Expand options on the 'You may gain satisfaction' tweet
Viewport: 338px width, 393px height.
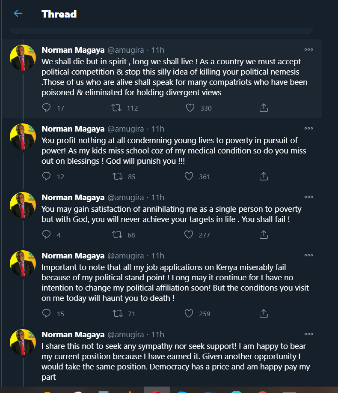(x=308, y=197)
